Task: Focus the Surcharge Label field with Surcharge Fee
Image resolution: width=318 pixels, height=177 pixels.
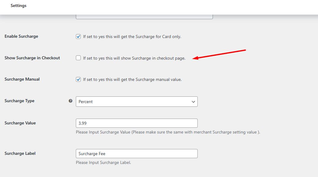Action: click(x=137, y=154)
